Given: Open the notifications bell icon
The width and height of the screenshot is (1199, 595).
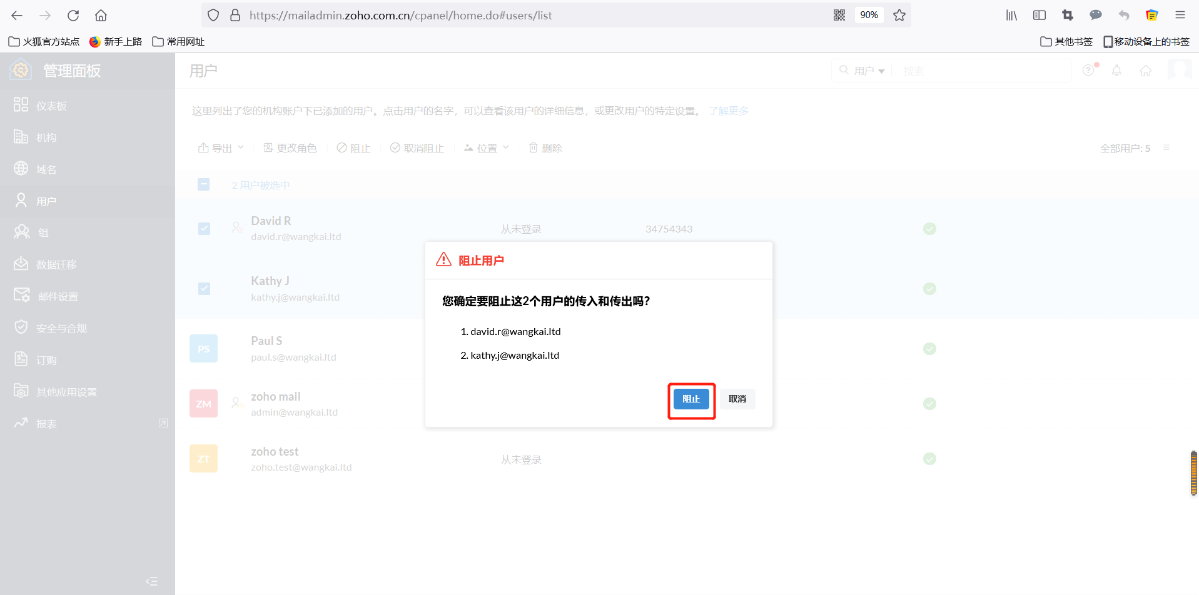Looking at the screenshot, I should (x=1116, y=71).
